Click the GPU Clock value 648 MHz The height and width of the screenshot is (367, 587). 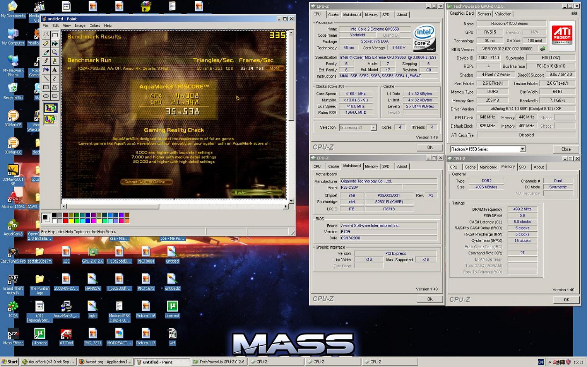487,118
